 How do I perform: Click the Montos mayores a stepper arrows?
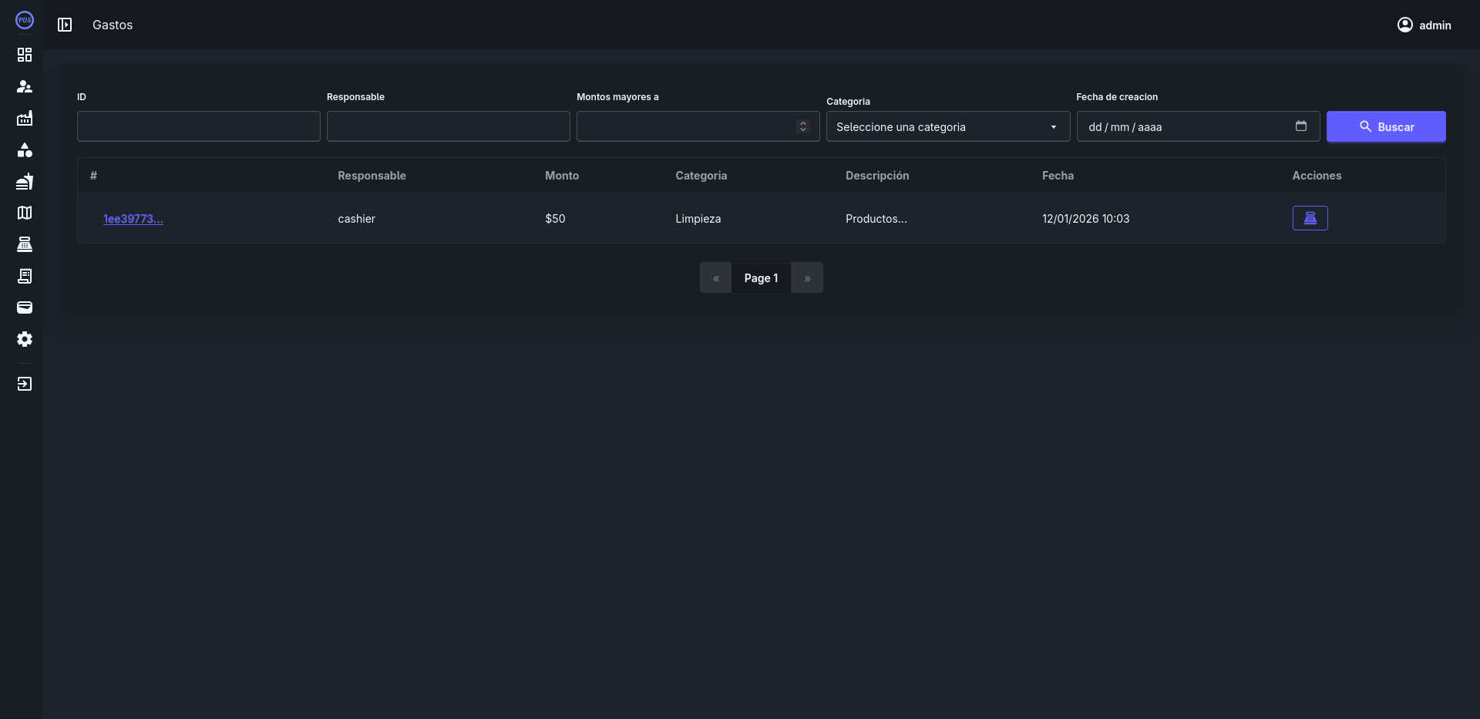click(802, 126)
